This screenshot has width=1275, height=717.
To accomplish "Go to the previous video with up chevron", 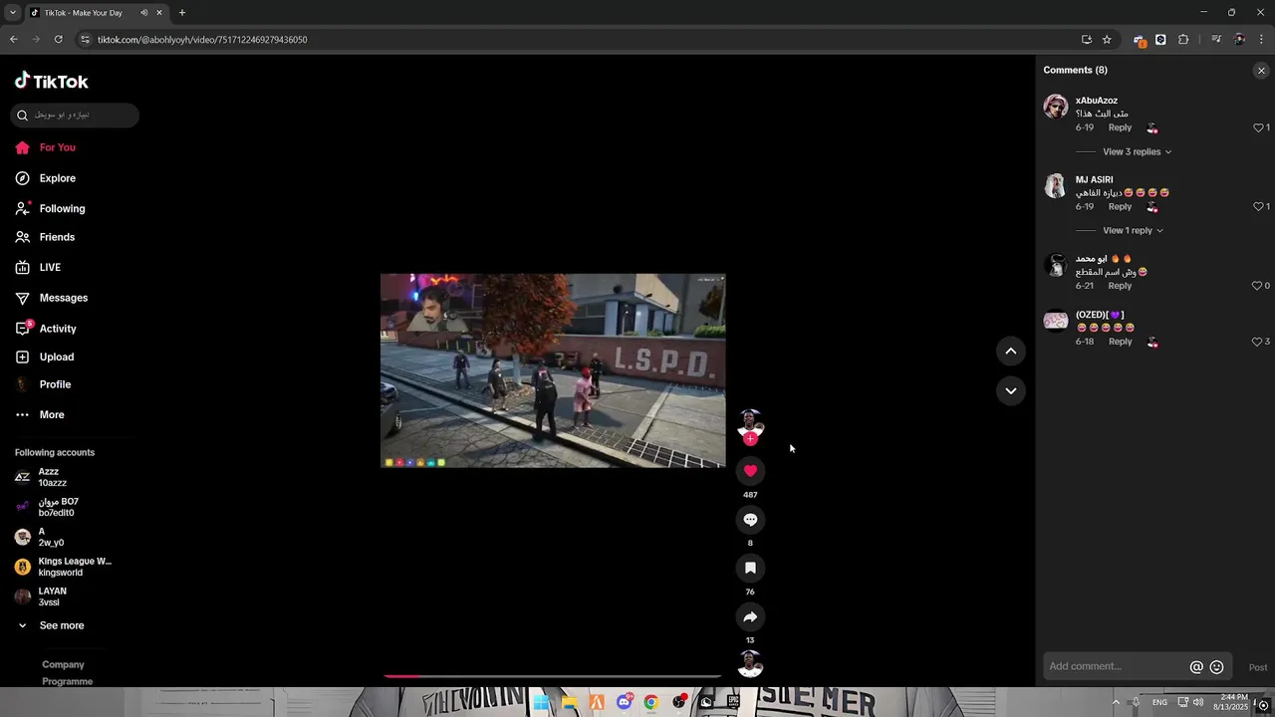I will coord(1010,351).
